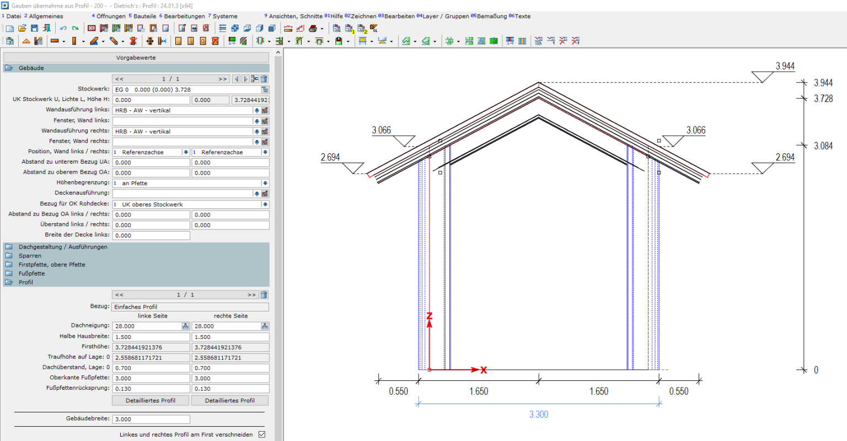The height and width of the screenshot is (441, 847).
Task: Toggle 'Linkes und rechtes Profil am First verschneiden'
Action: (x=262, y=434)
